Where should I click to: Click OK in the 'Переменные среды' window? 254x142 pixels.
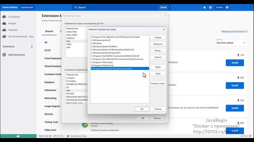pos(143,118)
